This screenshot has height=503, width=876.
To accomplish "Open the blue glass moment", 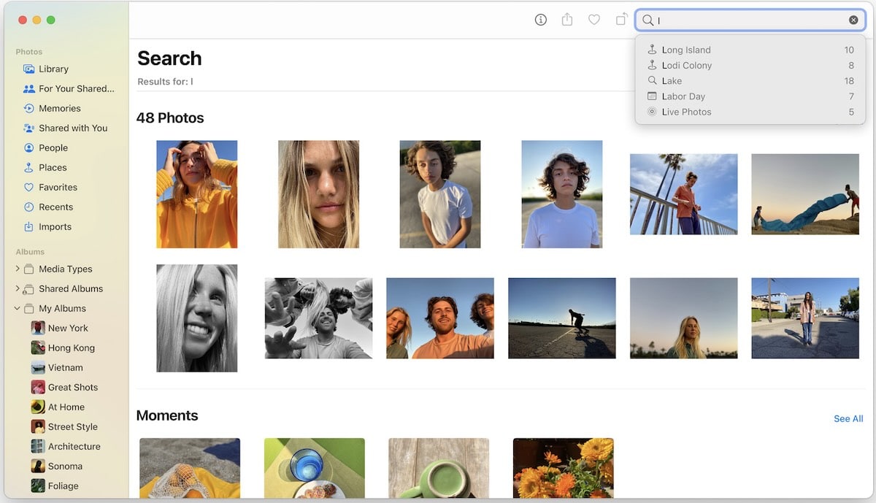I will pyautogui.click(x=315, y=468).
